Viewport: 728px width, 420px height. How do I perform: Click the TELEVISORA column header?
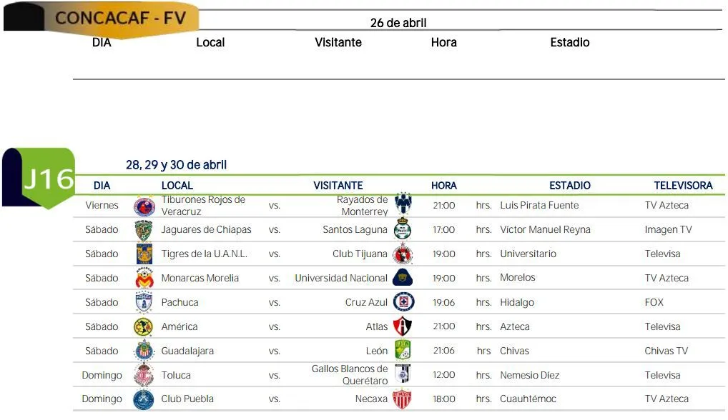(x=683, y=186)
